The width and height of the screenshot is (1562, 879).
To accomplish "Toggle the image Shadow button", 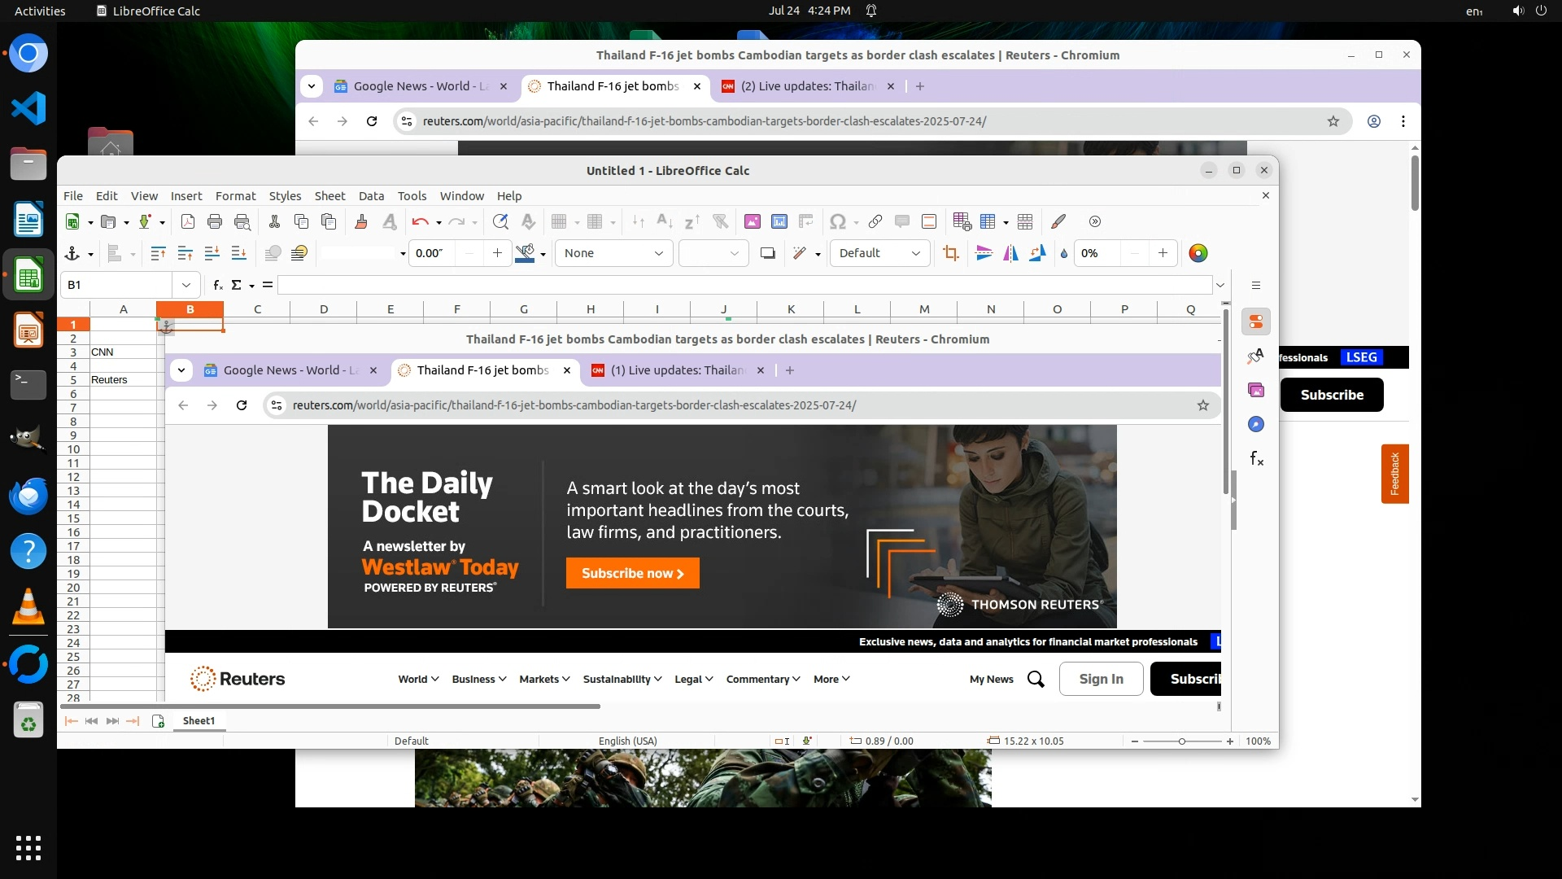I will click(767, 253).
